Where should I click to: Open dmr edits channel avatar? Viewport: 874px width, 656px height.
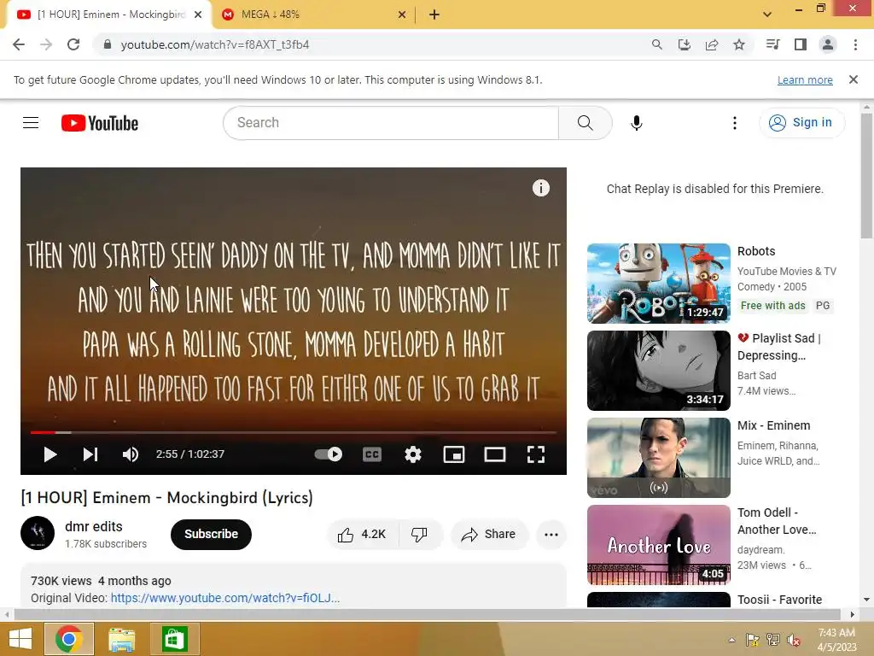pyautogui.click(x=38, y=533)
